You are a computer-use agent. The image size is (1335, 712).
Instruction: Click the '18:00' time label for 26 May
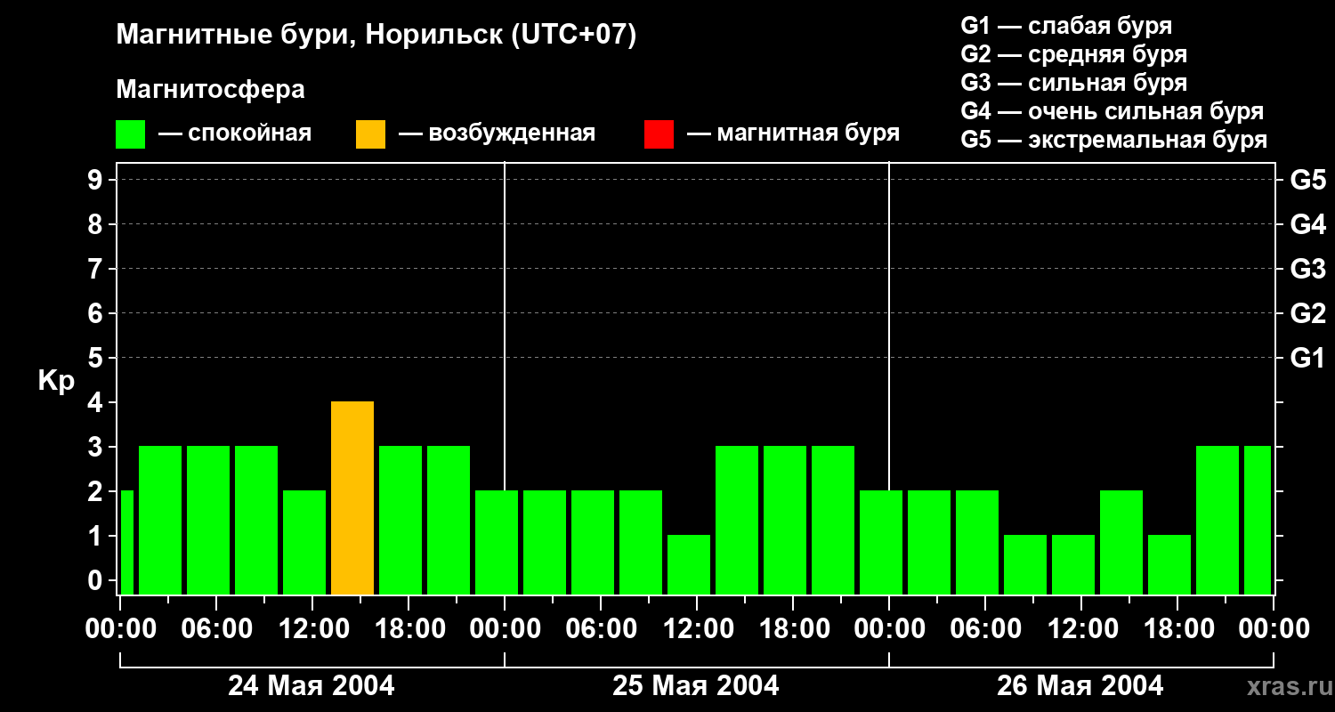pos(1177,629)
